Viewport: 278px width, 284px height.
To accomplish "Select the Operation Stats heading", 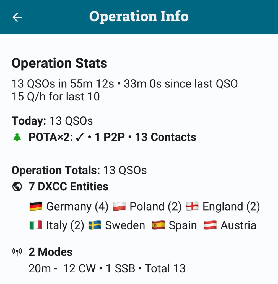I will (59, 64).
